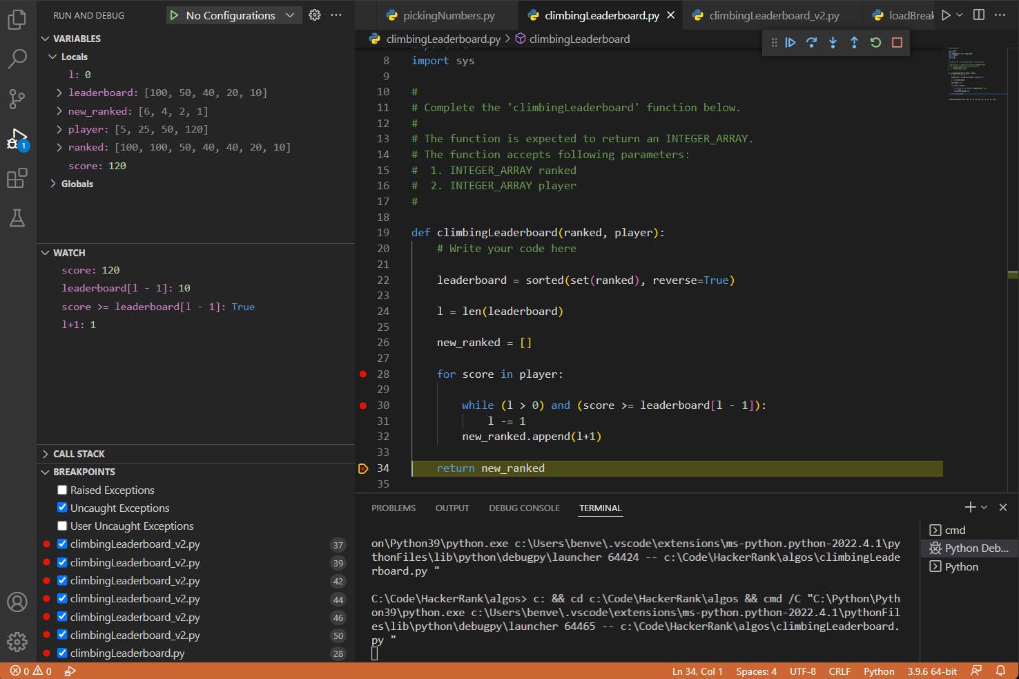This screenshot has height=679, width=1019.
Task: Uncheck climbingLeaderboard_v2.py line 37 breakpoint
Action: (62, 544)
